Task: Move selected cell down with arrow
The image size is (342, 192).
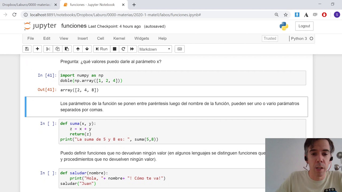Action: click(x=87, y=49)
